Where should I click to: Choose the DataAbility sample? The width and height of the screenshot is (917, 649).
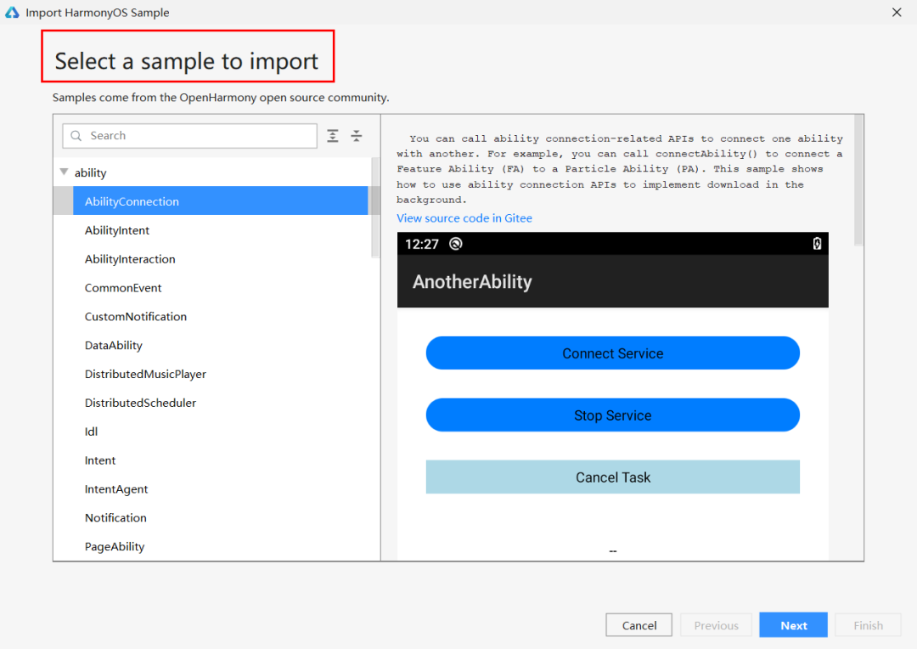(x=114, y=345)
